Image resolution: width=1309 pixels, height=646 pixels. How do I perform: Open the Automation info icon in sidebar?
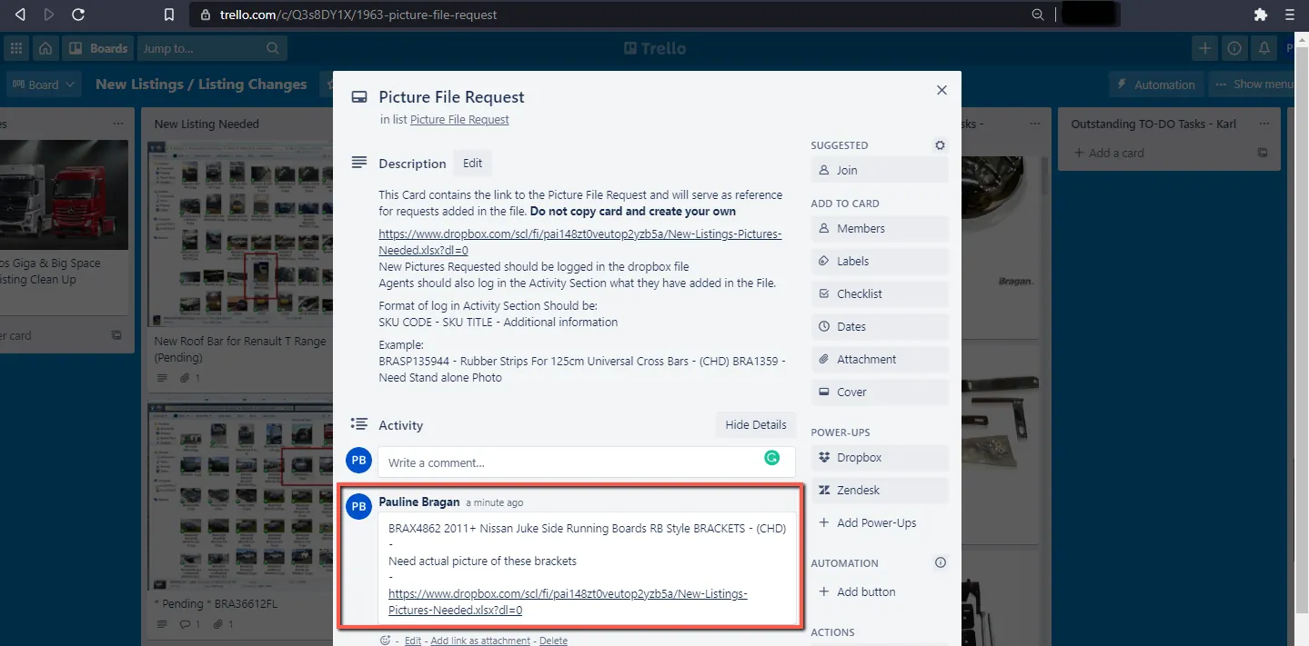[941, 562]
